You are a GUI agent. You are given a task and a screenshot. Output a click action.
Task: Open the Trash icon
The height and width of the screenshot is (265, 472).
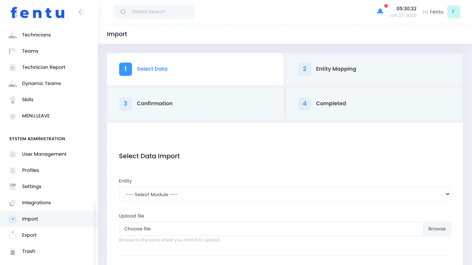(12, 251)
